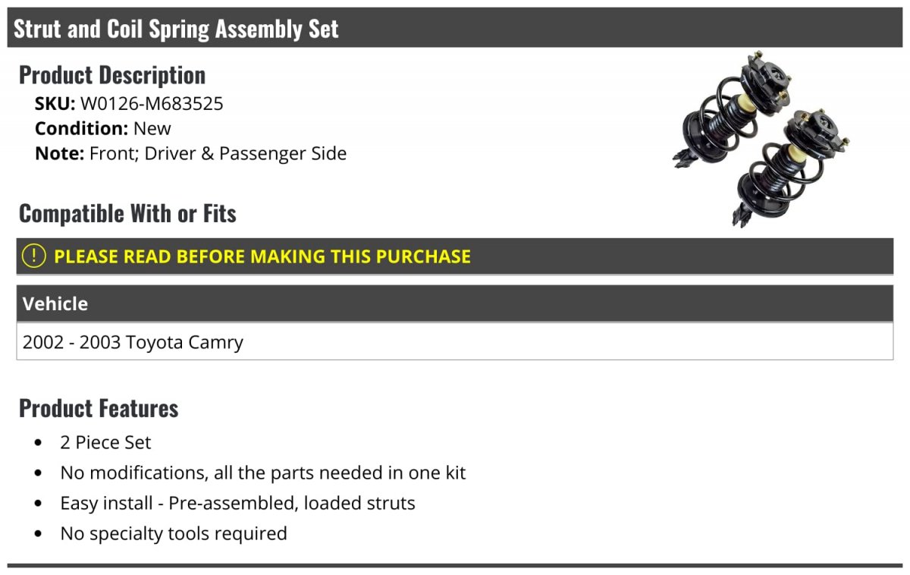Click the Condition label text
The image size is (910, 575).
pos(82,128)
